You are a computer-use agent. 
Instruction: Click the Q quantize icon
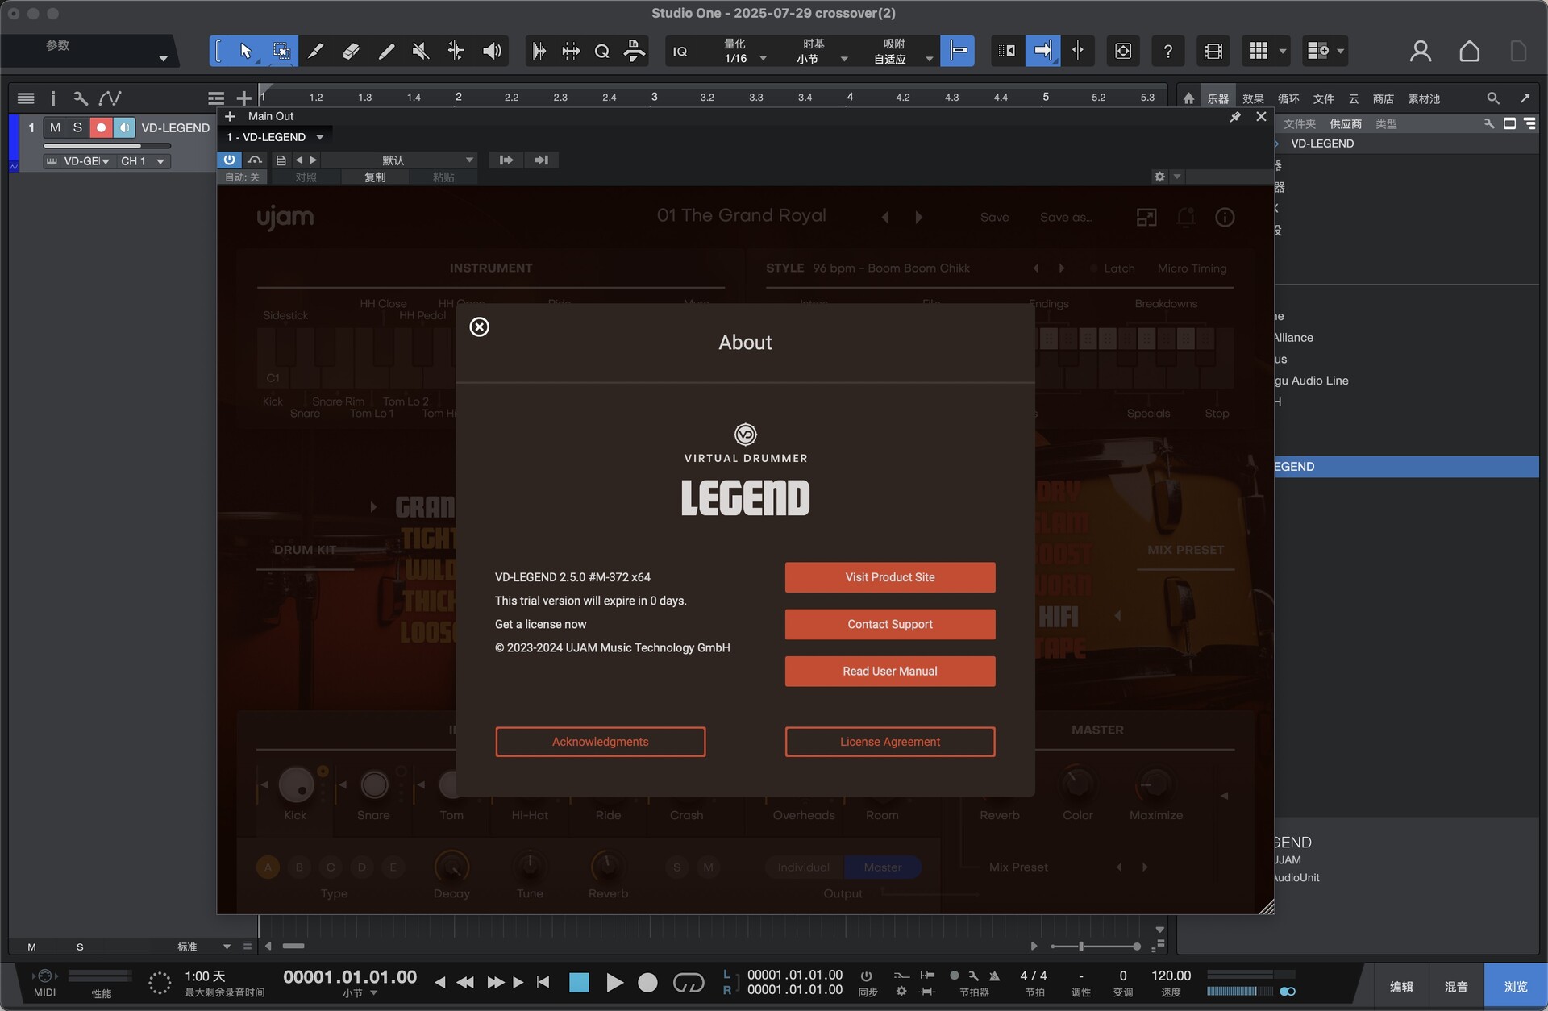pyautogui.click(x=601, y=52)
